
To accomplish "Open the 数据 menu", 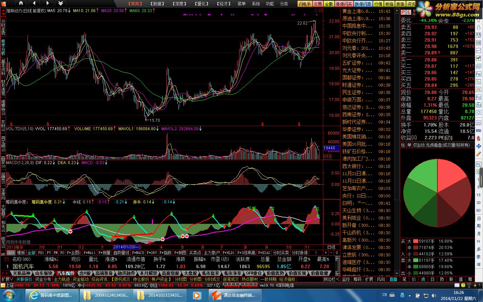I will click(157, 4).
